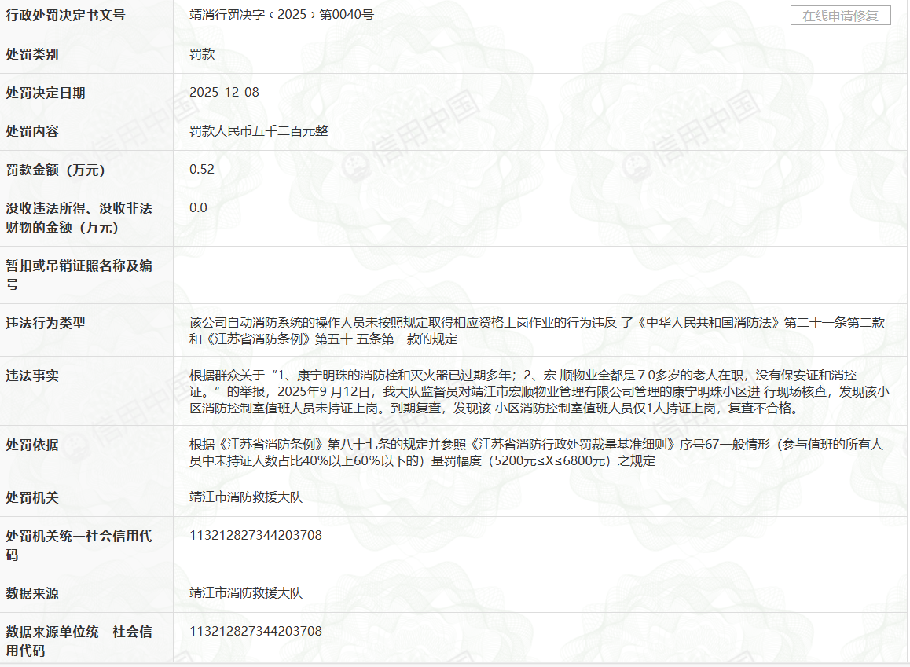The width and height of the screenshot is (910, 667).
Task: Click the credit code in the 处罚机关统一社会信用代码 row
Action: (255, 536)
